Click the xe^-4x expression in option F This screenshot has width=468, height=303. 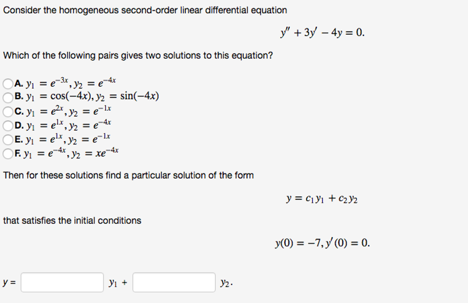point(107,153)
